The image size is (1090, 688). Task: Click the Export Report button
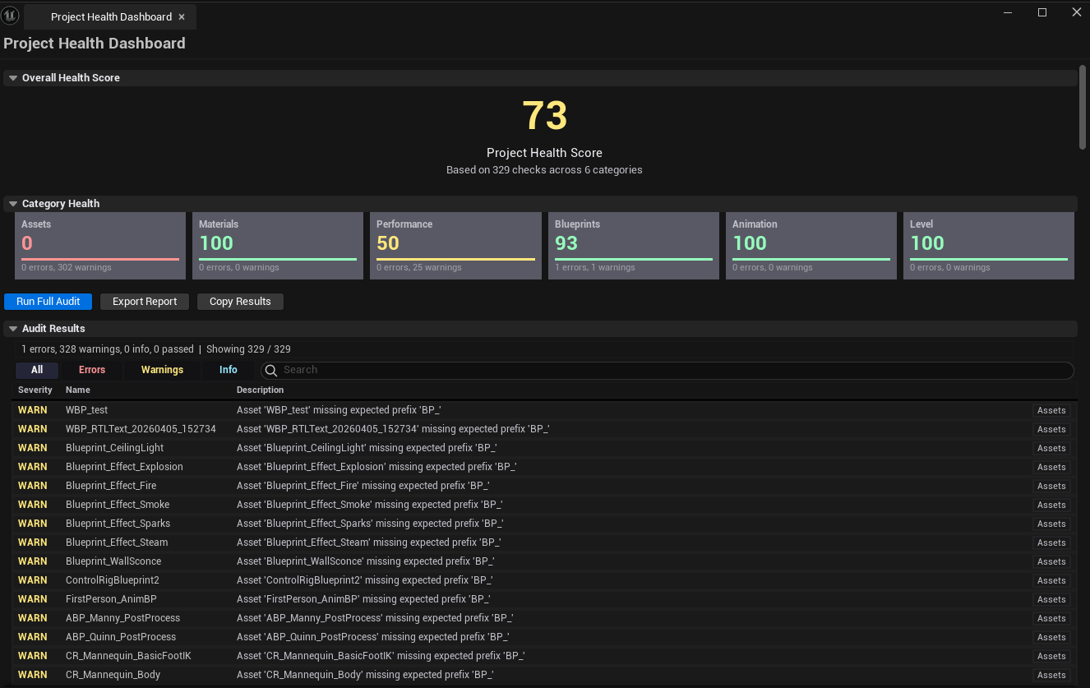[x=145, y=302]
